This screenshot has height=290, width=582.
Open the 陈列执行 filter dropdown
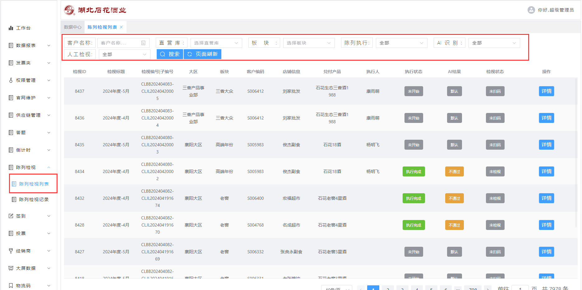pyautogui.click(x=401, y=43)
